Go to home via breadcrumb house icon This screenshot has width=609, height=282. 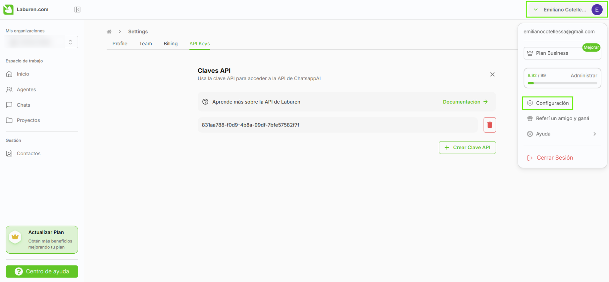pos(109,32)
